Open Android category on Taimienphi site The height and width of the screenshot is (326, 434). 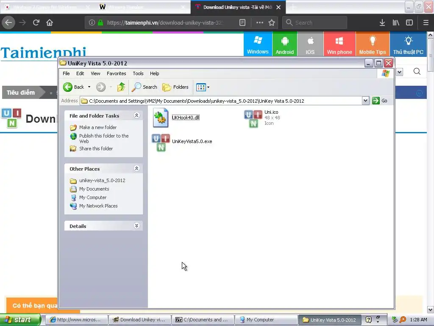pos(284,44)
